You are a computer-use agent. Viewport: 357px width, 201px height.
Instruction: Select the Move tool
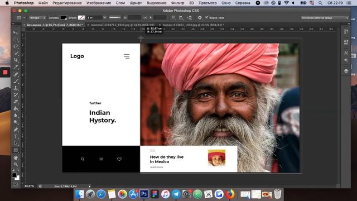(16, 32)
